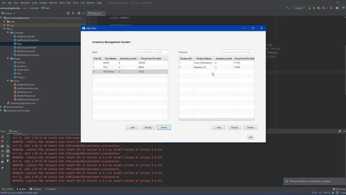Select the Raspberry Pi row in Products table
The height and width of the screenshot is (195, 346).
[216, 67]
